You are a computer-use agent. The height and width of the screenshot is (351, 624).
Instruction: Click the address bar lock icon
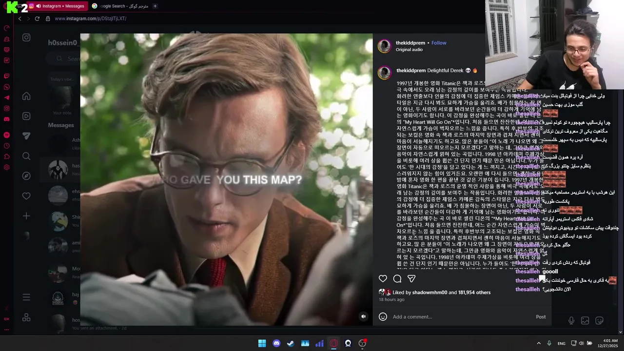click(x=48, y=19)
